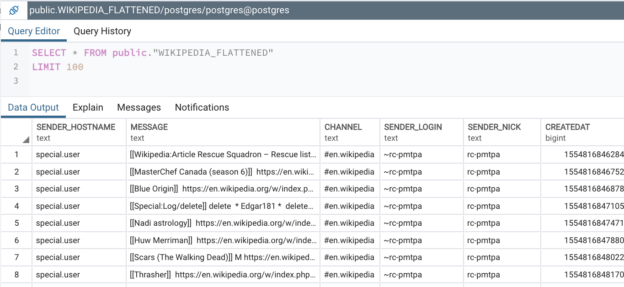Select row number 1 header
The width and height of the screenshot is (624, 287).
pyautogui.click(x=16, y=154)
